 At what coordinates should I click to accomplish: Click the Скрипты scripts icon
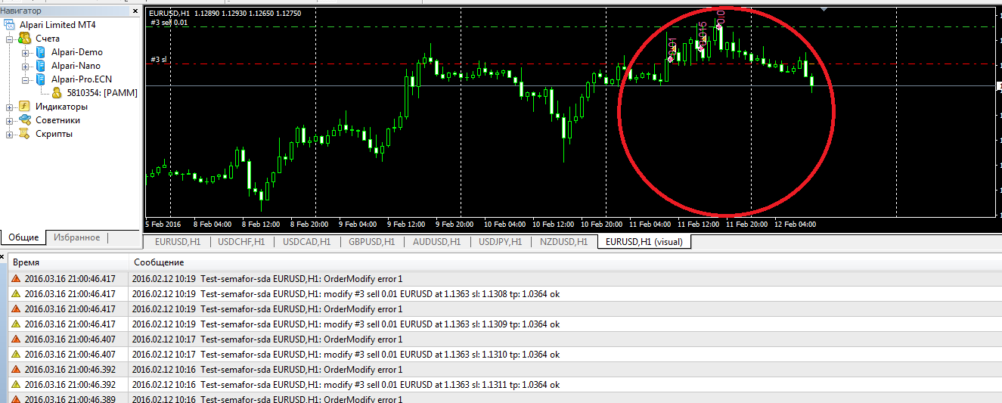[24, 134]
